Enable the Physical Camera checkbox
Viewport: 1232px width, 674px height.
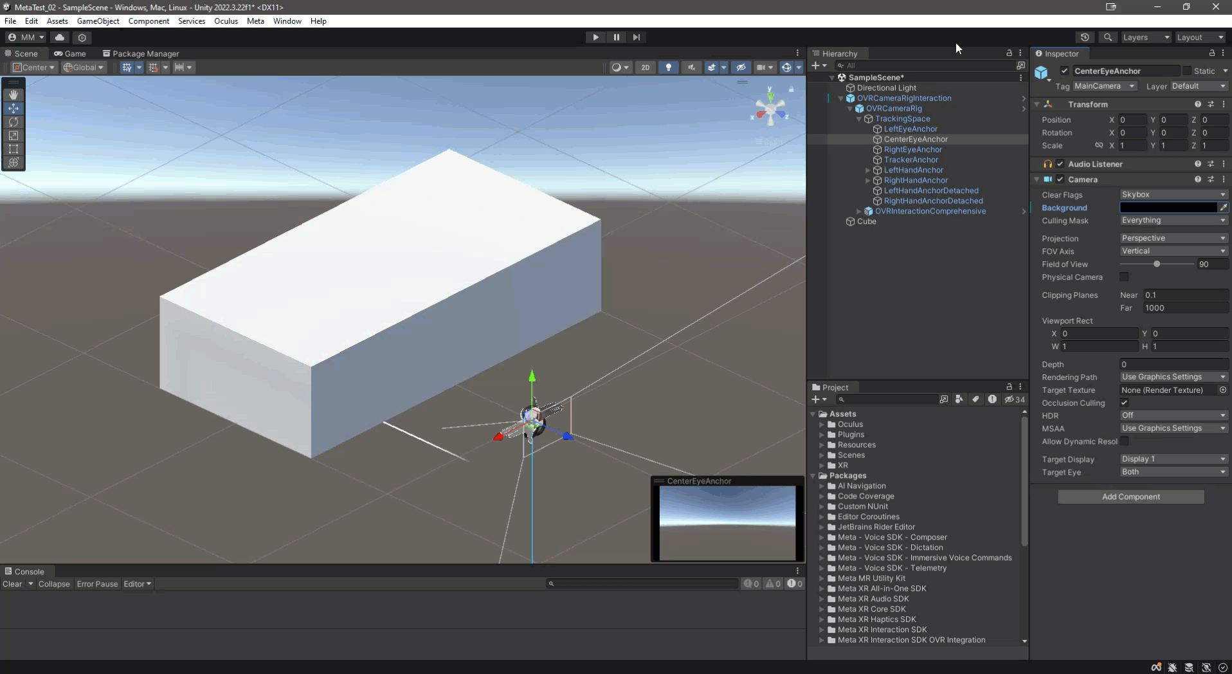(x=1124, y=277)
